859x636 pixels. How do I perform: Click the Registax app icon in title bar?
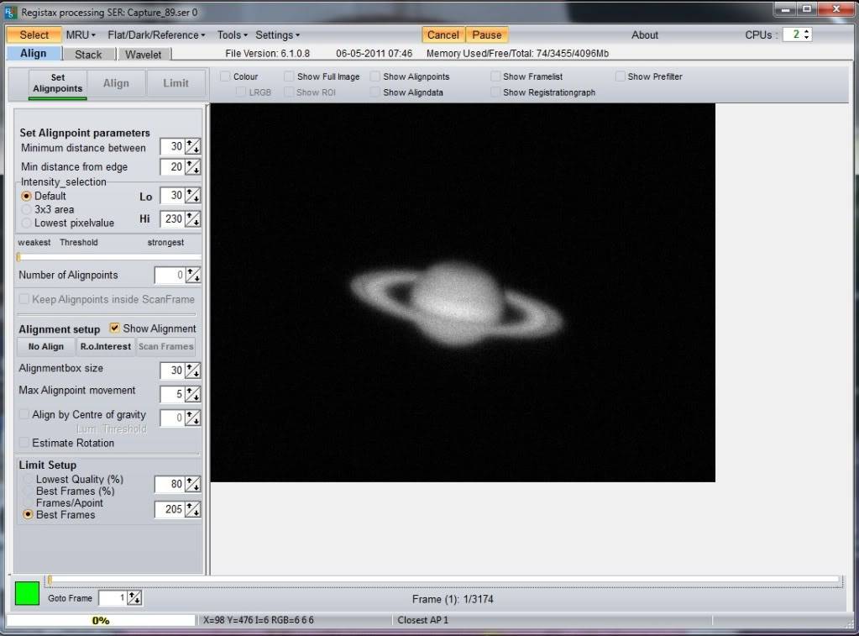10,12
